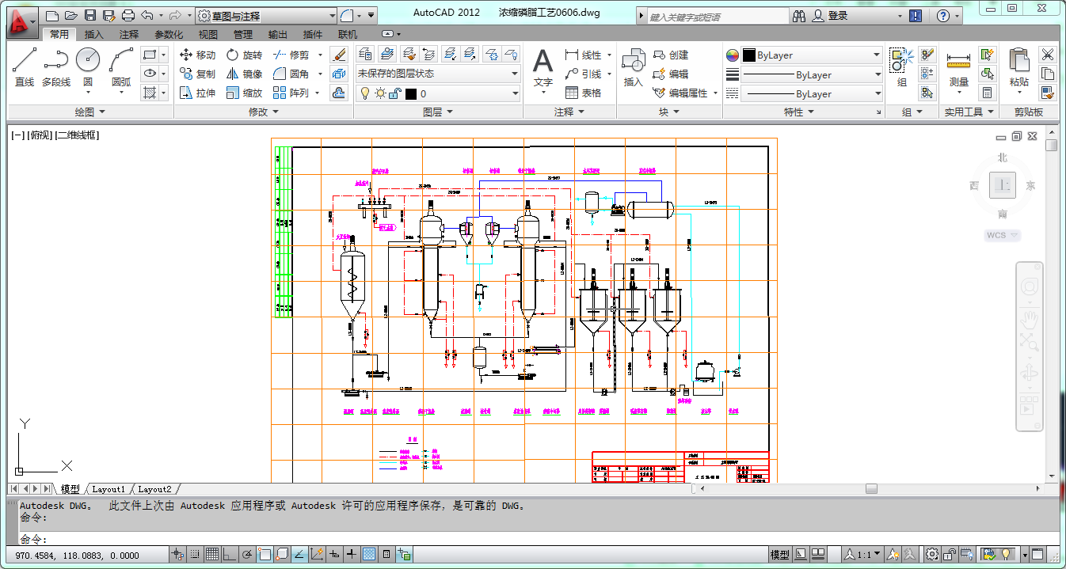This screenshot has width=1066, height=569.
Task: Toggle ortho mode in the status bar
Action: (230, 554)
